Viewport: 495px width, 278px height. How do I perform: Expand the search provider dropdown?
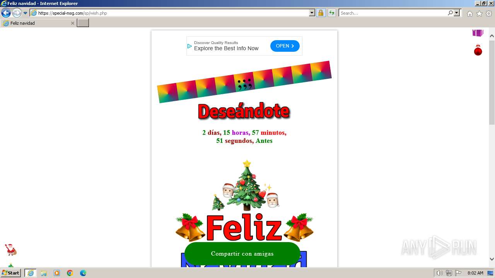457,13
